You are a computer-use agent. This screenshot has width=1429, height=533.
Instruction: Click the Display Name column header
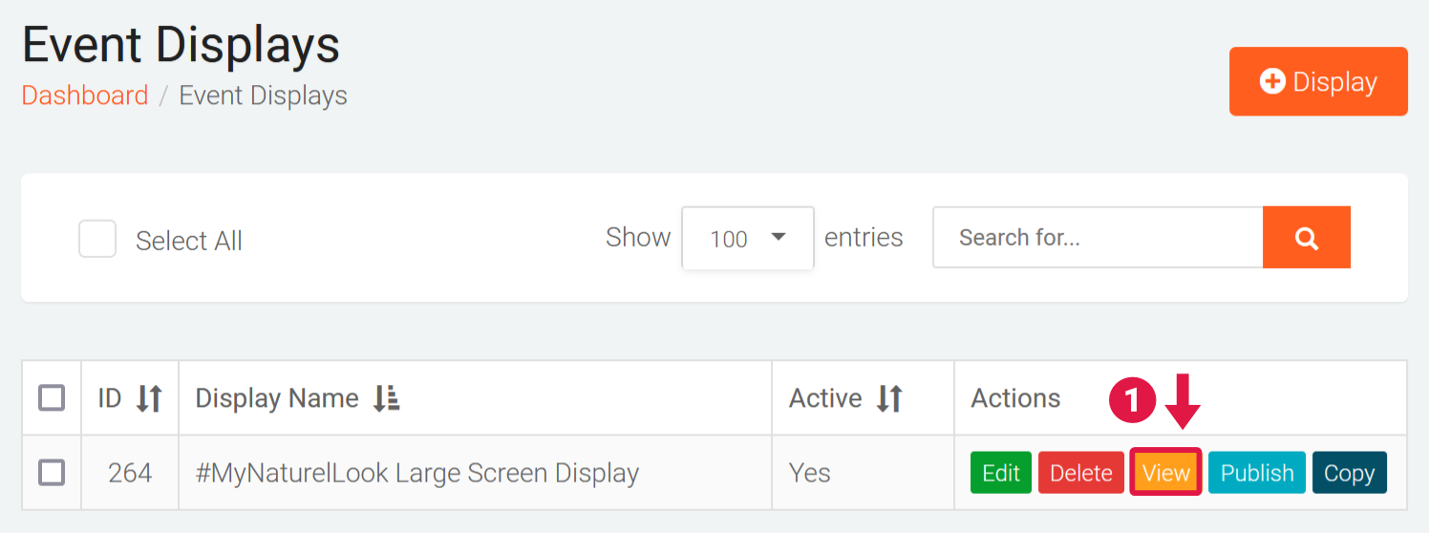pos(277,398)
